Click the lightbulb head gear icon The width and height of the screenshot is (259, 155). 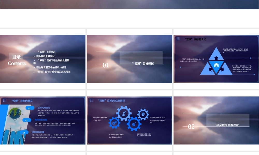point(143,114)
